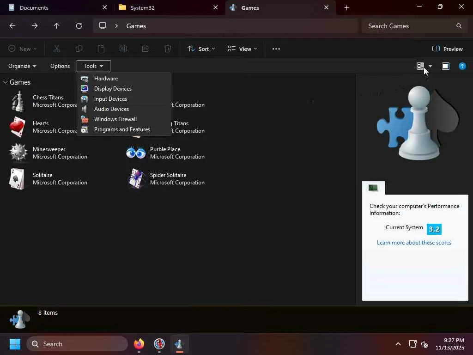The image size is (473, 355).
Task: Open the Get help question icon
Action: coord(462,66)
